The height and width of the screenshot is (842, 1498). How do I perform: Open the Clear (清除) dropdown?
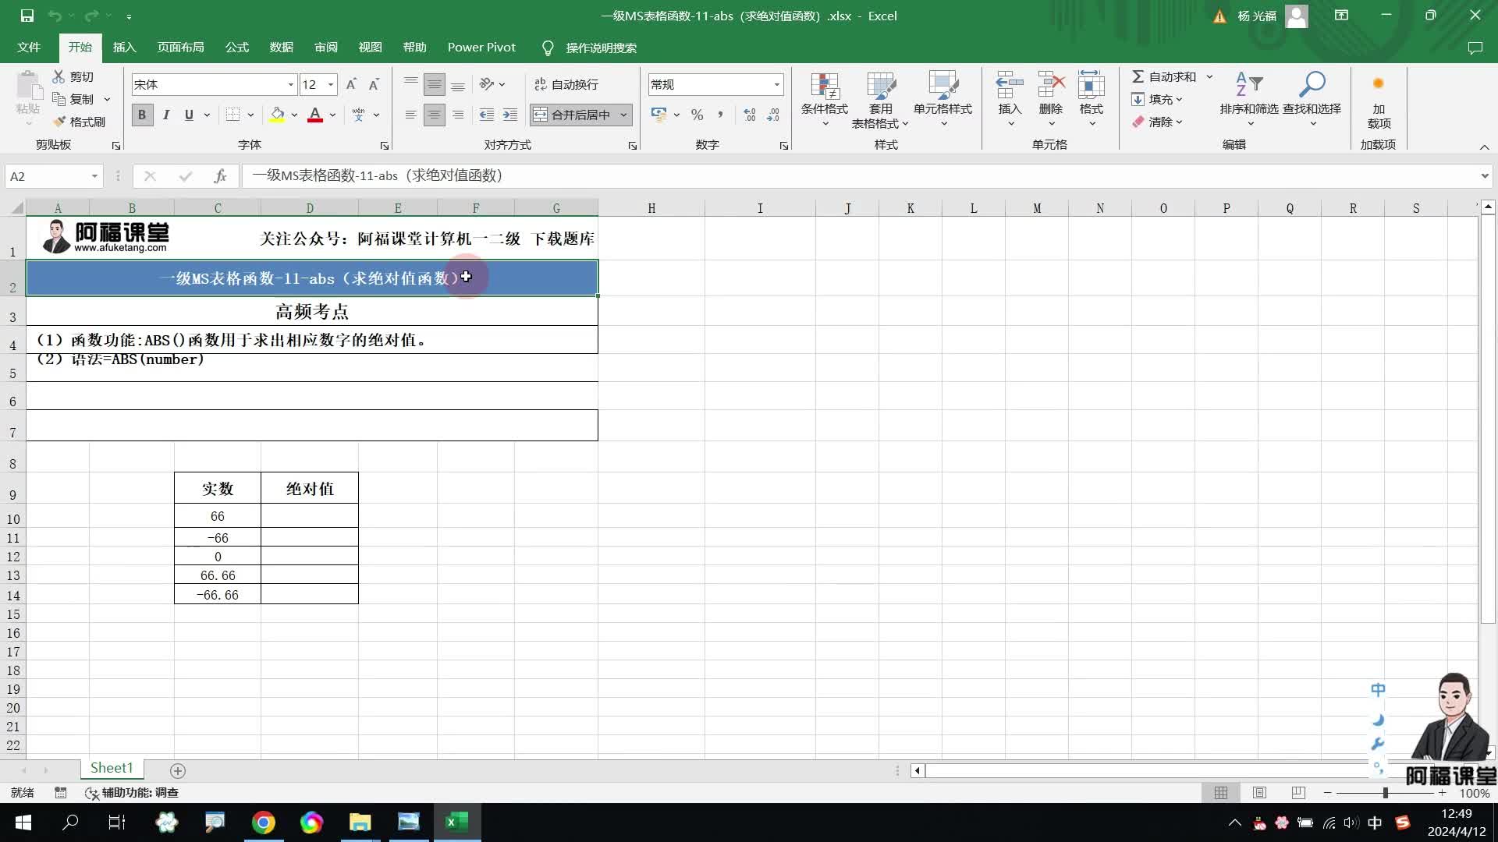coord(1158,122)
